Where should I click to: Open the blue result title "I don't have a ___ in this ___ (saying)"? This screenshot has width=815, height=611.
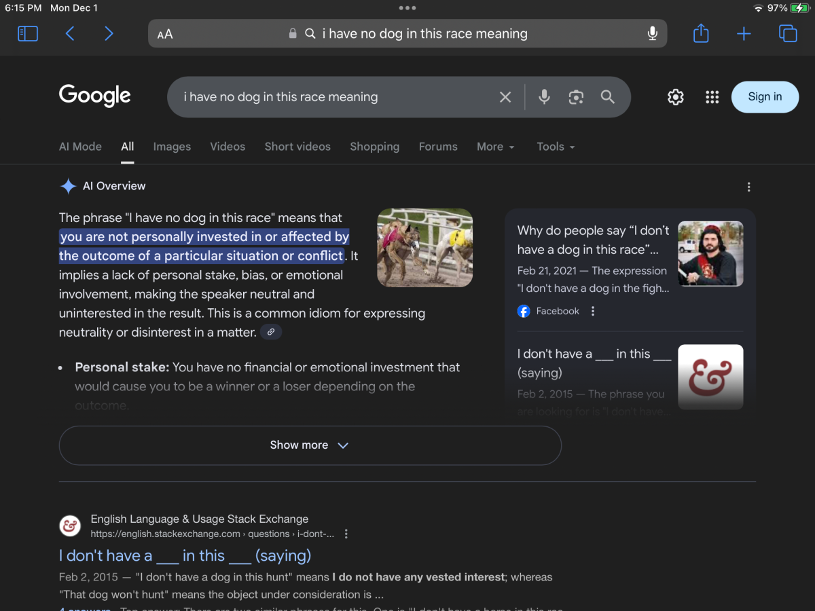[185, 555]
